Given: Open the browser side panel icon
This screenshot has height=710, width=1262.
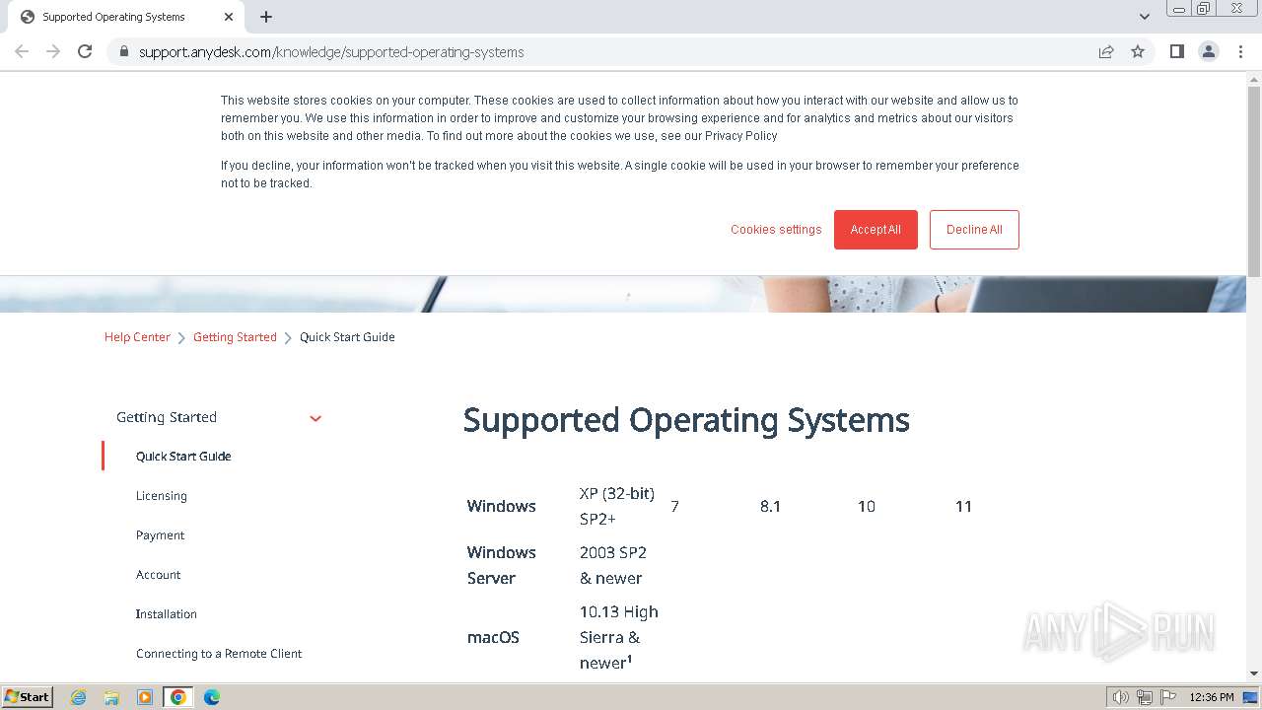Looking at the screenshot, I should tap(1176, 51).
